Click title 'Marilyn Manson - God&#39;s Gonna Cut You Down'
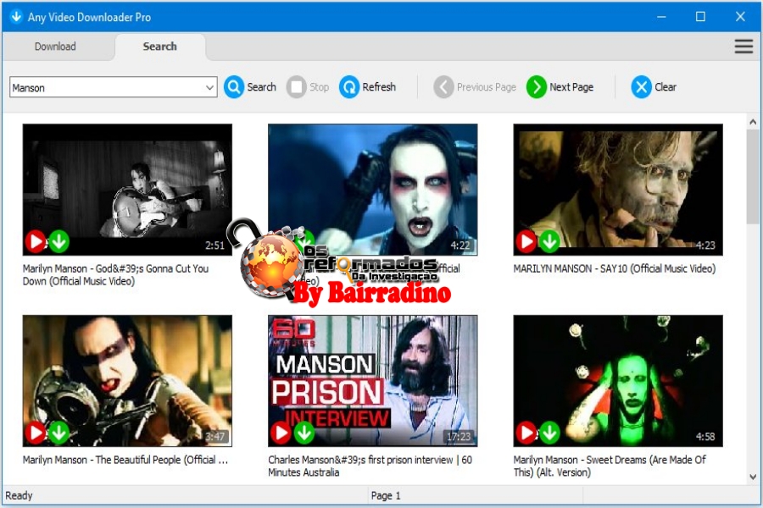The image size is (763, 508). coord(116,274)
